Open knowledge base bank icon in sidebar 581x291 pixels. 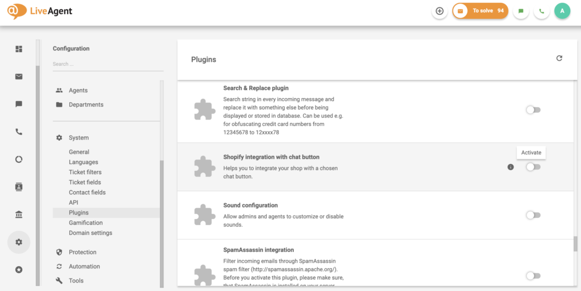tap(19, 214)
